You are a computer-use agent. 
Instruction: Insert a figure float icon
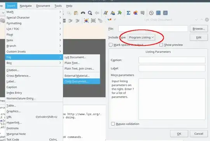click(x=86, y=21)
